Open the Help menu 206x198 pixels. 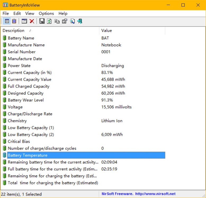(x=63, y=13)
